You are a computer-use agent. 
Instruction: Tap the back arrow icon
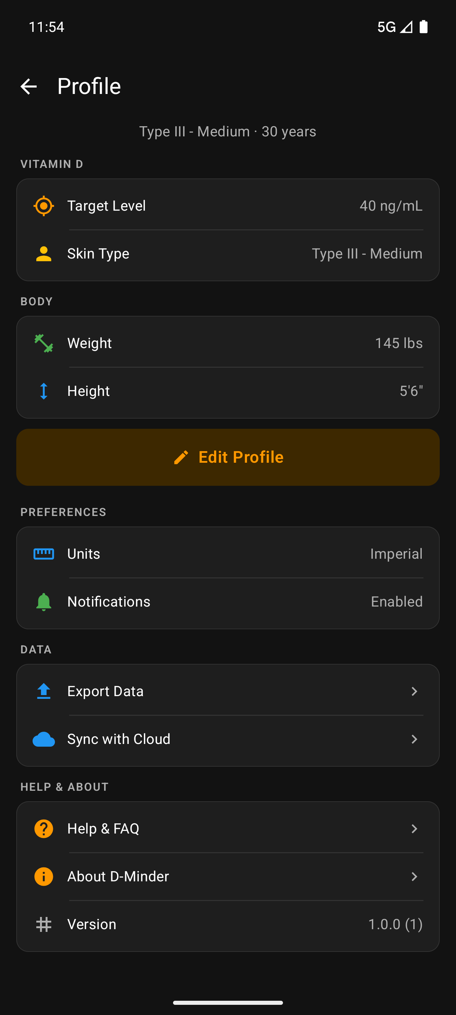coord(28,86)
